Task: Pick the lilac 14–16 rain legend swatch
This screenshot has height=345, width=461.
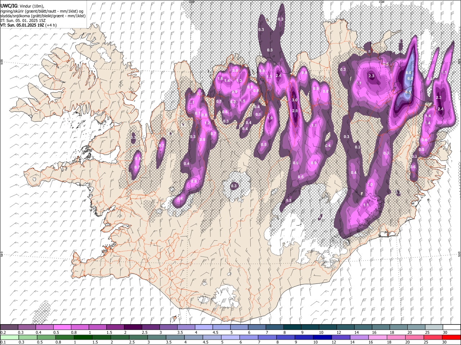Action: [359, 337]
